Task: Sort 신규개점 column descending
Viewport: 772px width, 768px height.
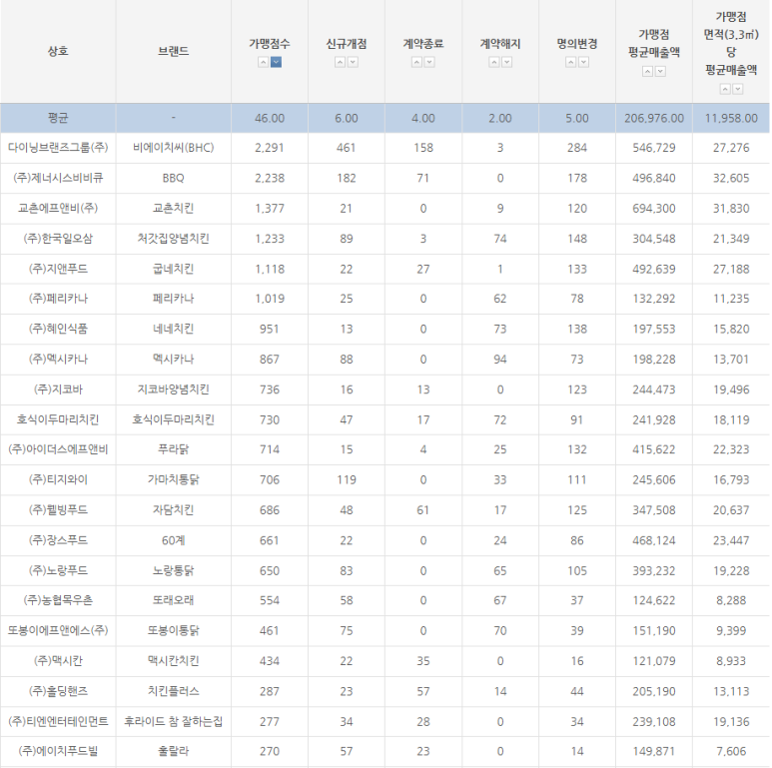Action: (x=353, y=62)
